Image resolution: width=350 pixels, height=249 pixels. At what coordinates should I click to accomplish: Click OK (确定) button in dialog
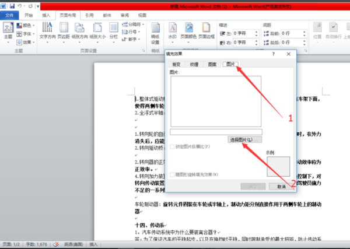tap(253, 187)
